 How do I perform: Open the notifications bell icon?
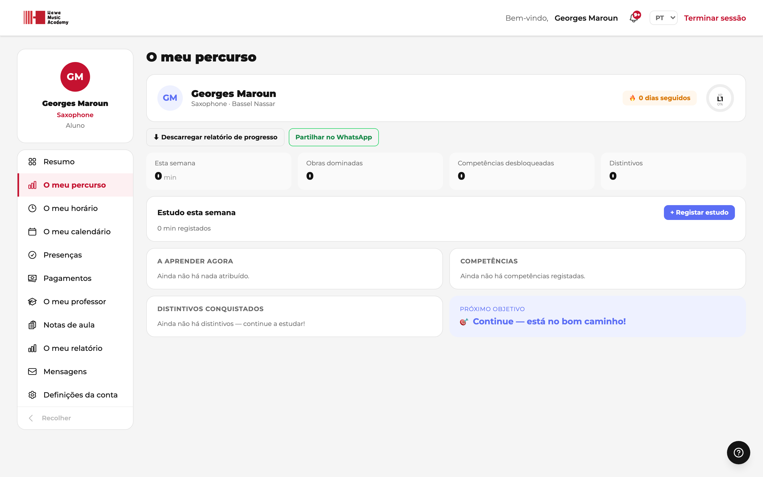click(633, 18)
